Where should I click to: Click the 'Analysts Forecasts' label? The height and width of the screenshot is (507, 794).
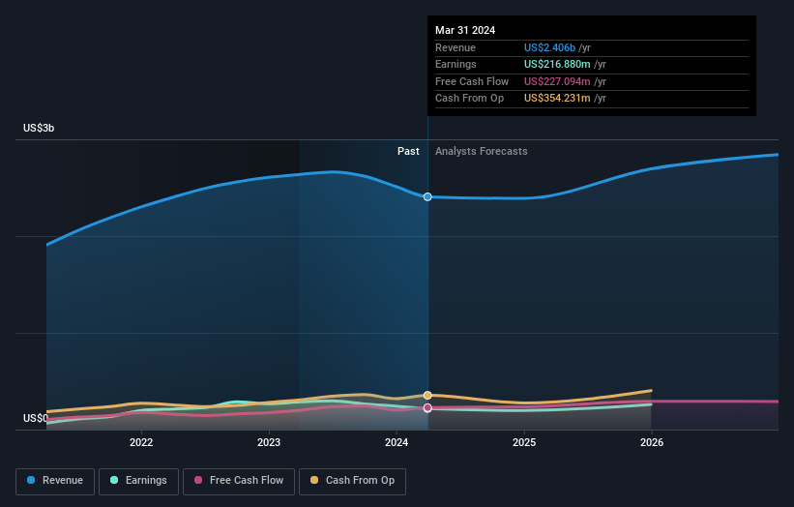(481, 152)
